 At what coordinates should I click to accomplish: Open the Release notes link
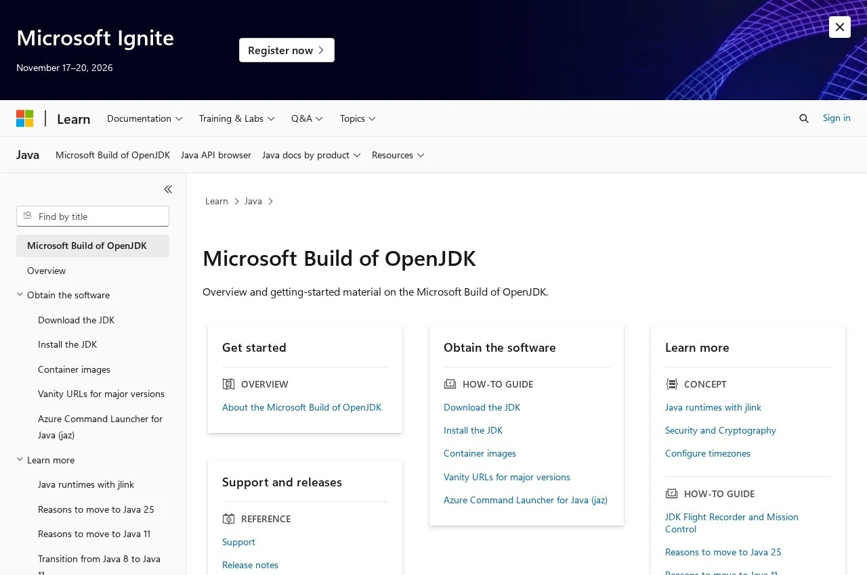pos(250,565)
